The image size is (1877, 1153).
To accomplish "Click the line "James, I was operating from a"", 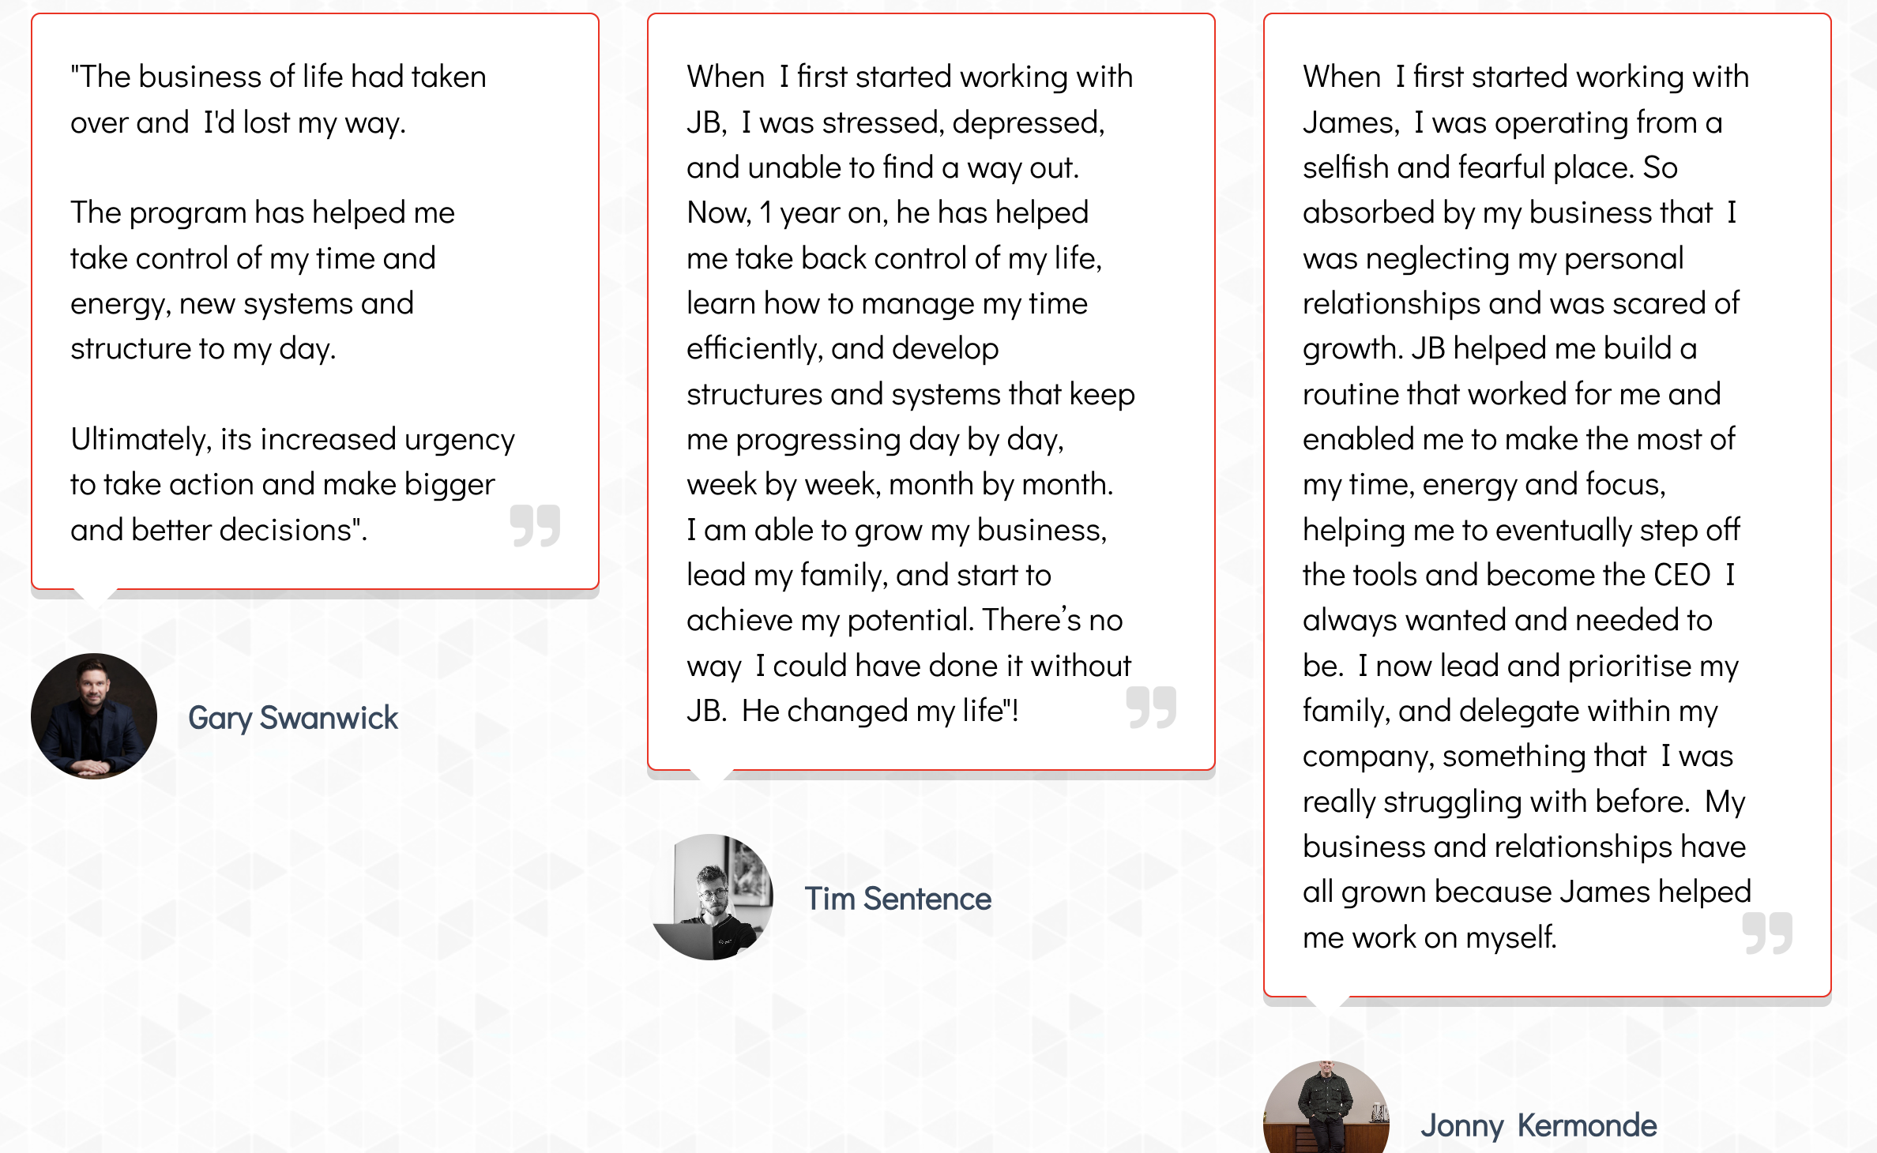I will point(1512,122).
